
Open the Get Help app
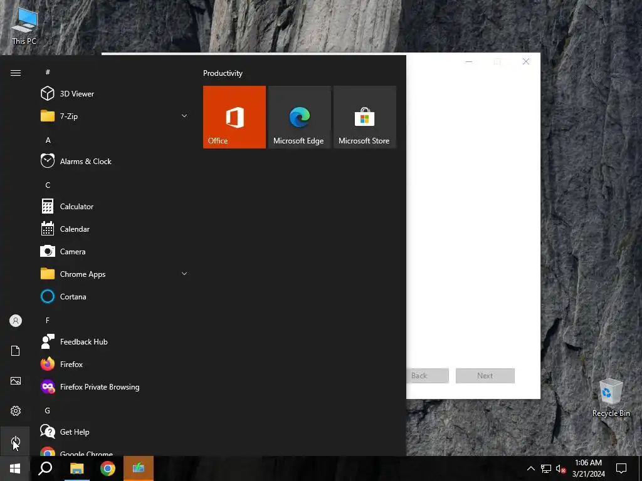click(x=115, y=432)
